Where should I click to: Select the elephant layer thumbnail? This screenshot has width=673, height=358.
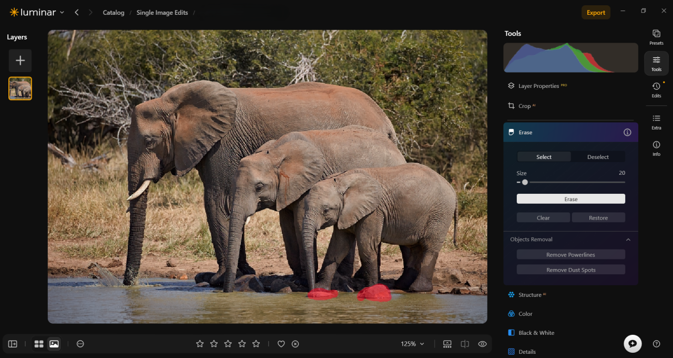click(x=20, y=88)
